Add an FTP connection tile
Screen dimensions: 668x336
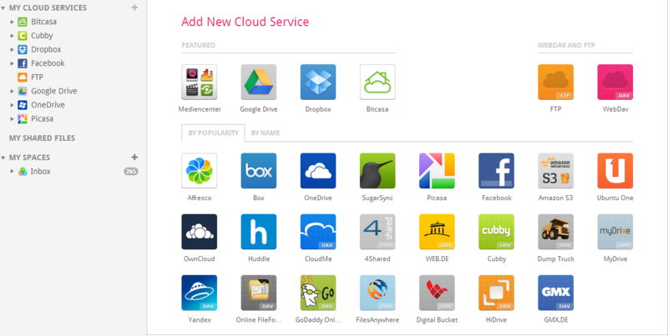[x=555, y=82]
